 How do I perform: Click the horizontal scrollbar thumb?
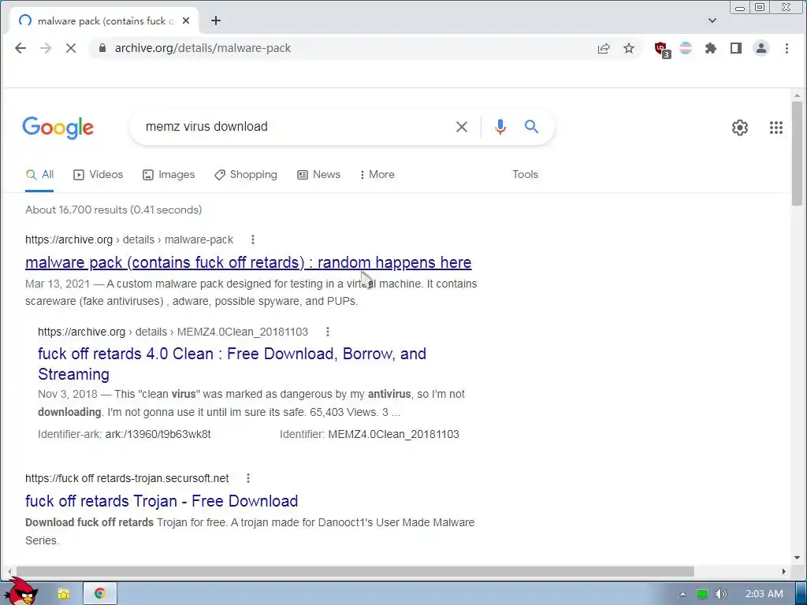pos(355,572)
